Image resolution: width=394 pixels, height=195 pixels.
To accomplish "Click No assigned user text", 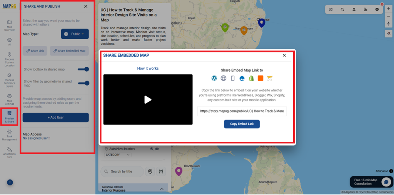I will [x=37, y=138].
